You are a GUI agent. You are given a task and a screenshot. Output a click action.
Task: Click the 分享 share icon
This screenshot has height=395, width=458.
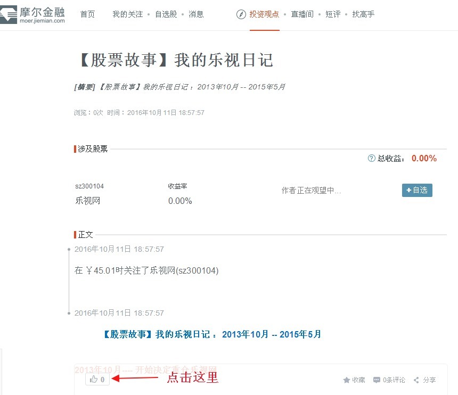click(416, 380)
